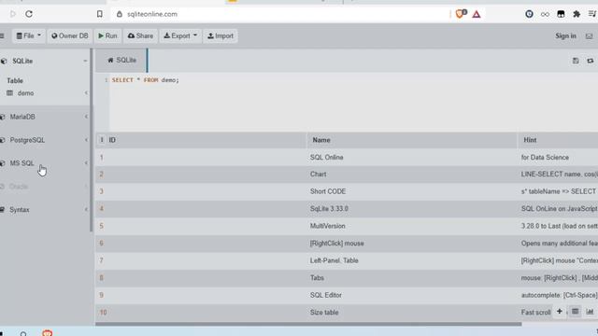The height and width of the screenshot is (336, 598).
Task: Bookmark this page icon
Action: [x=100, y=14]
